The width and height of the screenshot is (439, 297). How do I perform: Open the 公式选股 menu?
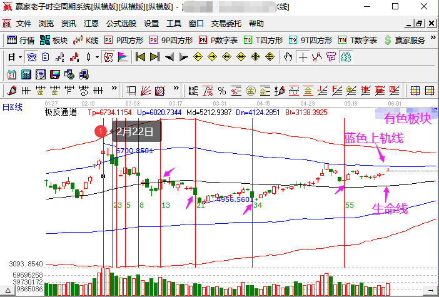121,24
